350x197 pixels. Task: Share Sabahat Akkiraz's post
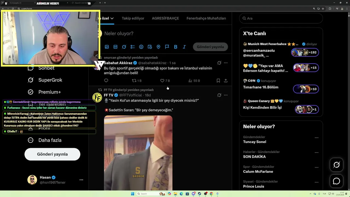click(226, 81)
